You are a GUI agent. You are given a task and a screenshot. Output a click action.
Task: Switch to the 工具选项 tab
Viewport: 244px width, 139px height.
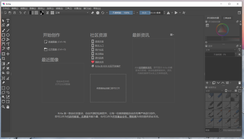(x=227, y=18)
